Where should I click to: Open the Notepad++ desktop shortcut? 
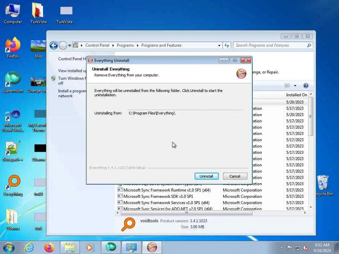tap(13, 151)
